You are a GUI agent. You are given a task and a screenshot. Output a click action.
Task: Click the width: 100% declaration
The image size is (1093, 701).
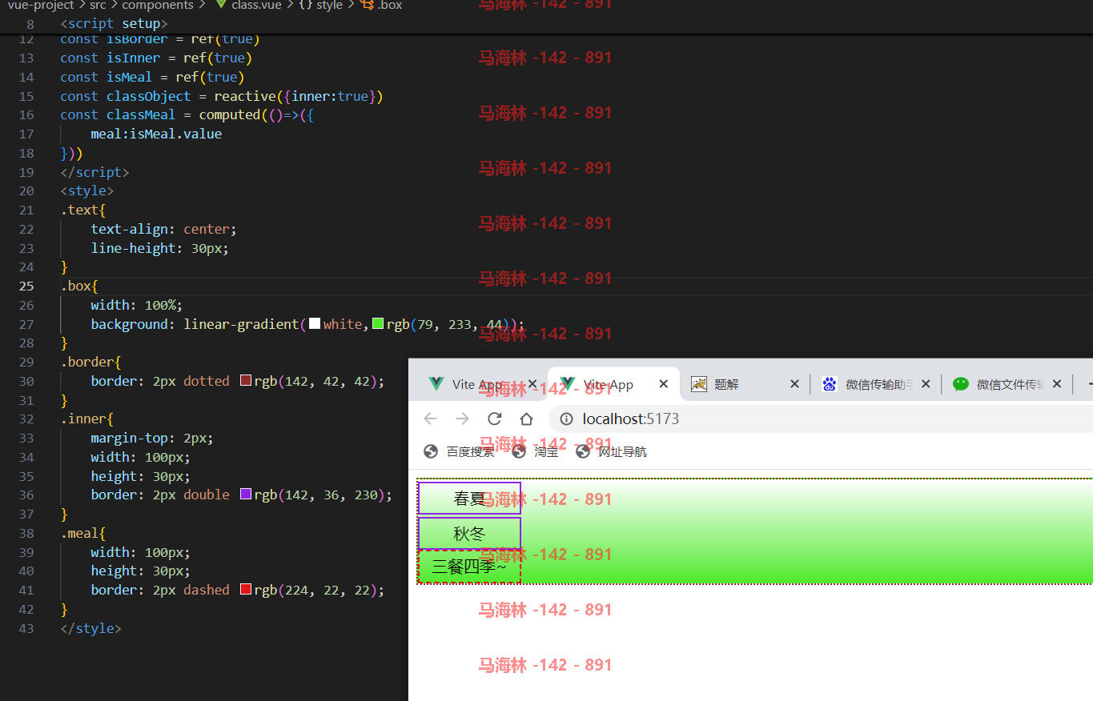137,305
